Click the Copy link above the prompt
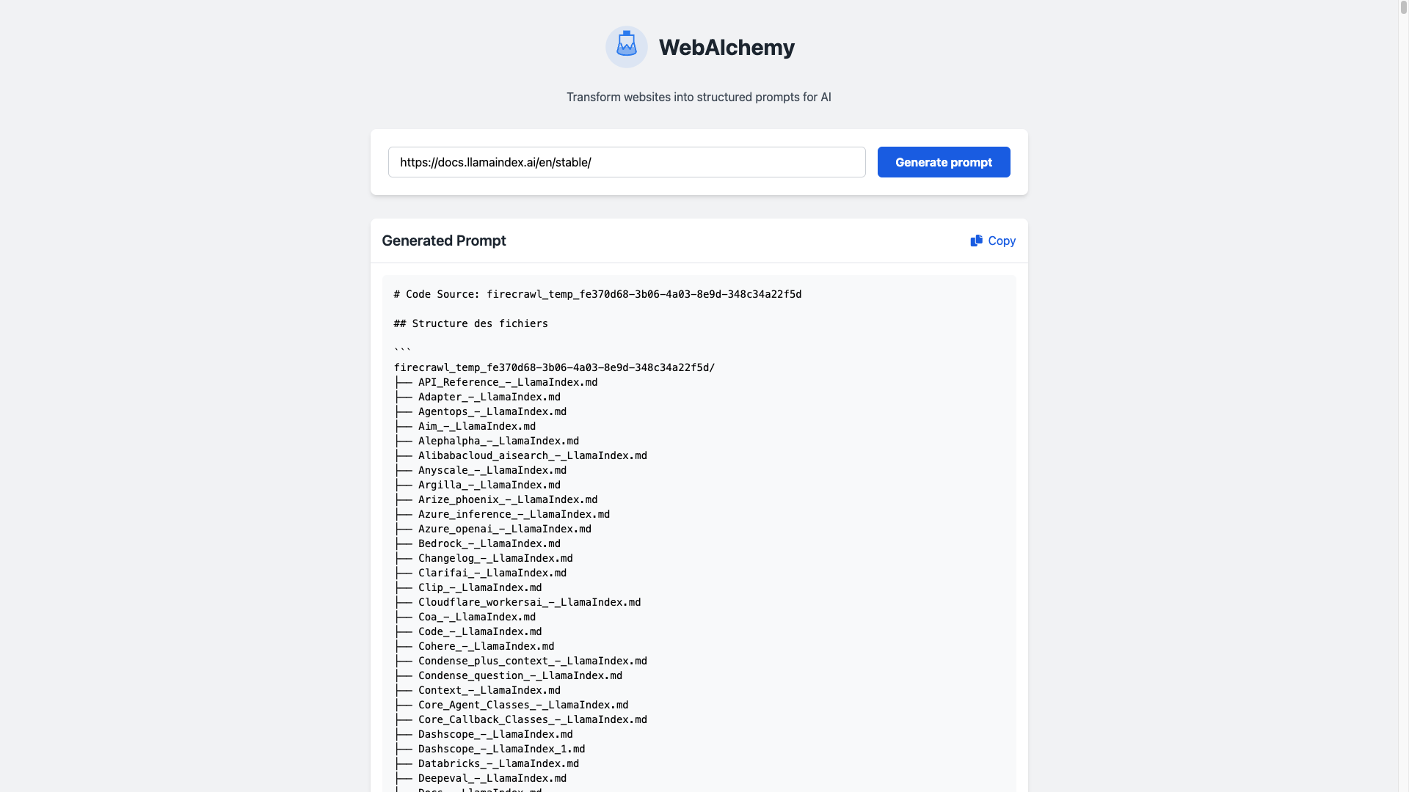Image resolution: width=1409 pixels, height=792 pixels. tap(1001, 241)
